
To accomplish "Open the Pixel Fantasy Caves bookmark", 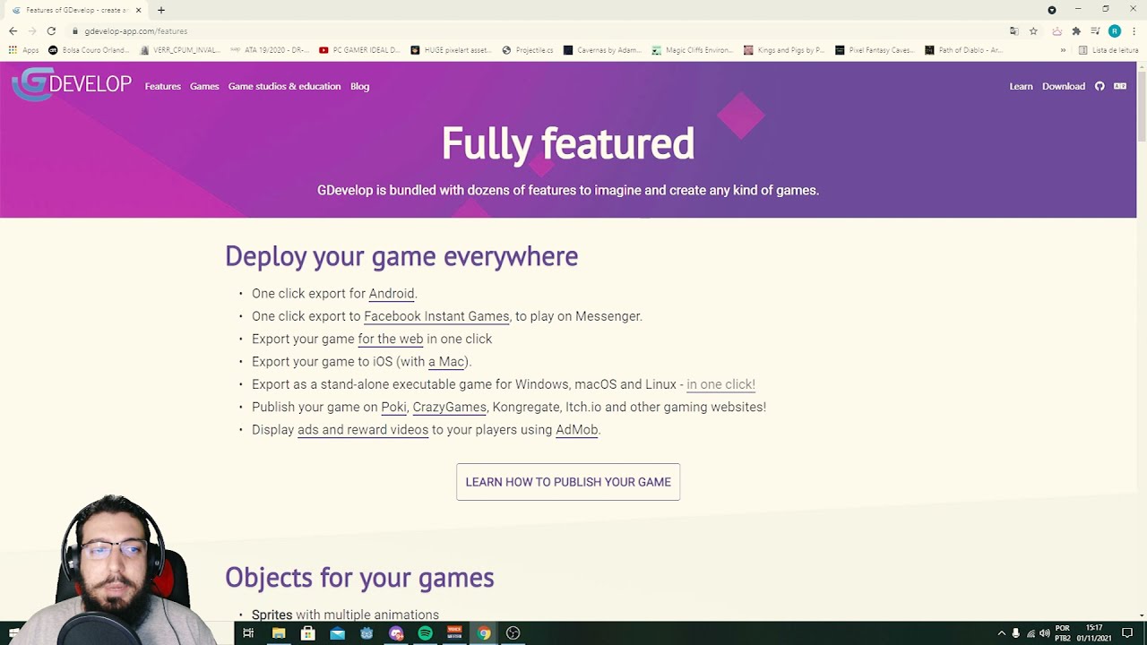I will pos(875,50).
